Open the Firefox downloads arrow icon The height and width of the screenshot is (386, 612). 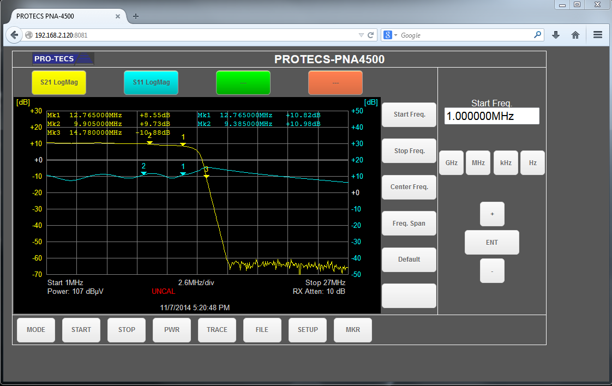556,35
